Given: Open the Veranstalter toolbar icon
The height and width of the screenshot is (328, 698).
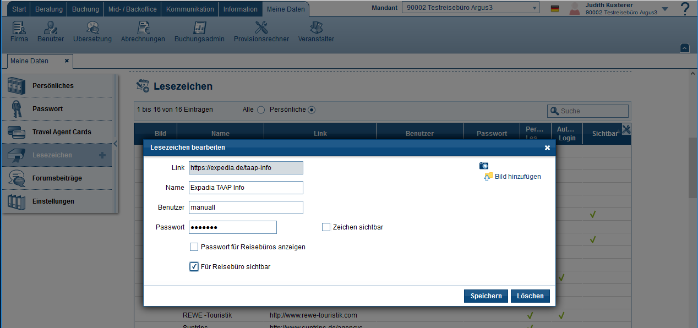Looking at the screenshot, I should 316,31.
